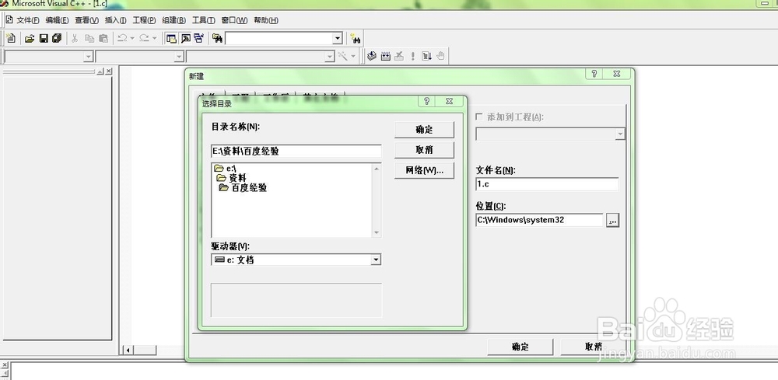The height and width of the screenshot is (380, 778).
Task: Open the 工程(P) menu
Action: tap(145, 20)
